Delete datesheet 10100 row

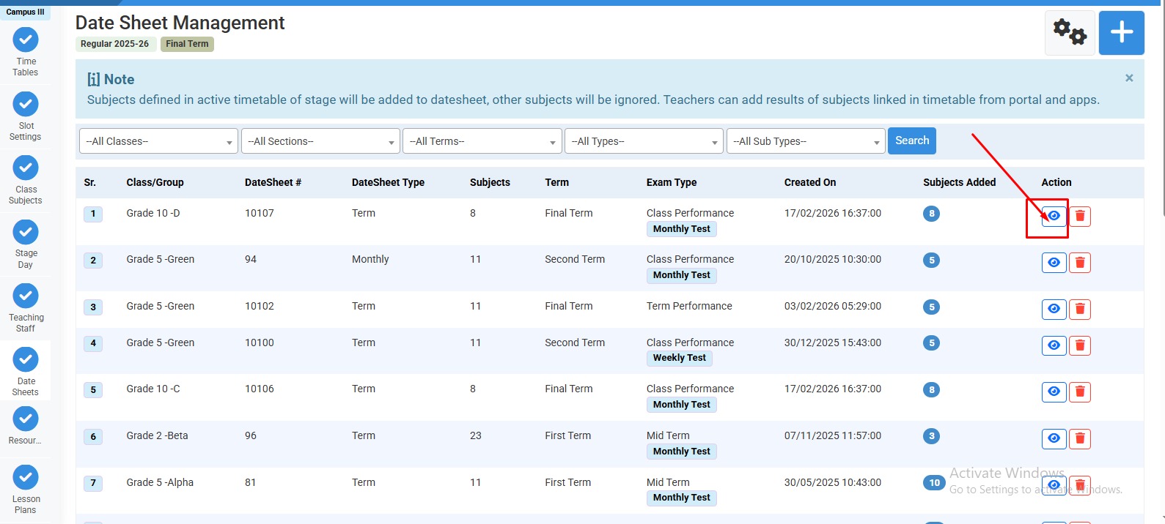click(1080, 345)
